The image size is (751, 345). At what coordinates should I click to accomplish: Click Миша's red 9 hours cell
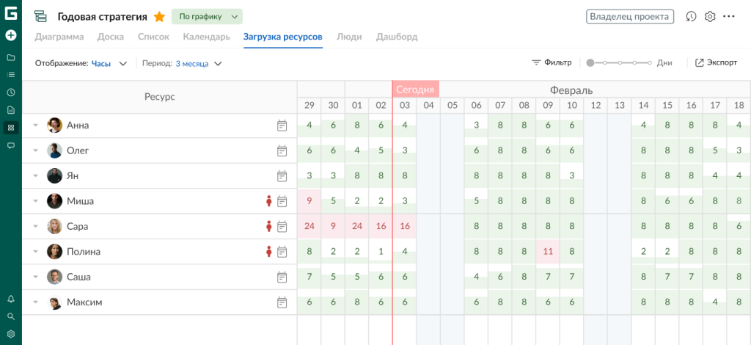309,201
